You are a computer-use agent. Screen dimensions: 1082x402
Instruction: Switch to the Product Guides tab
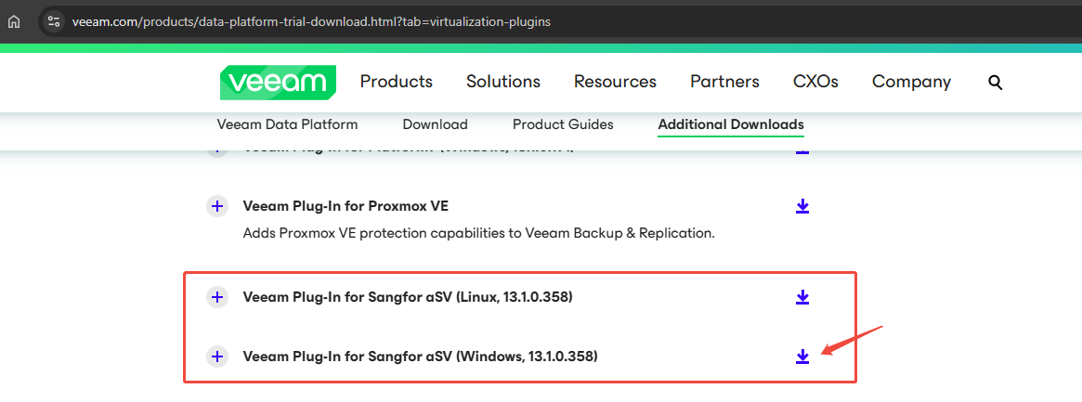[563, 124]
